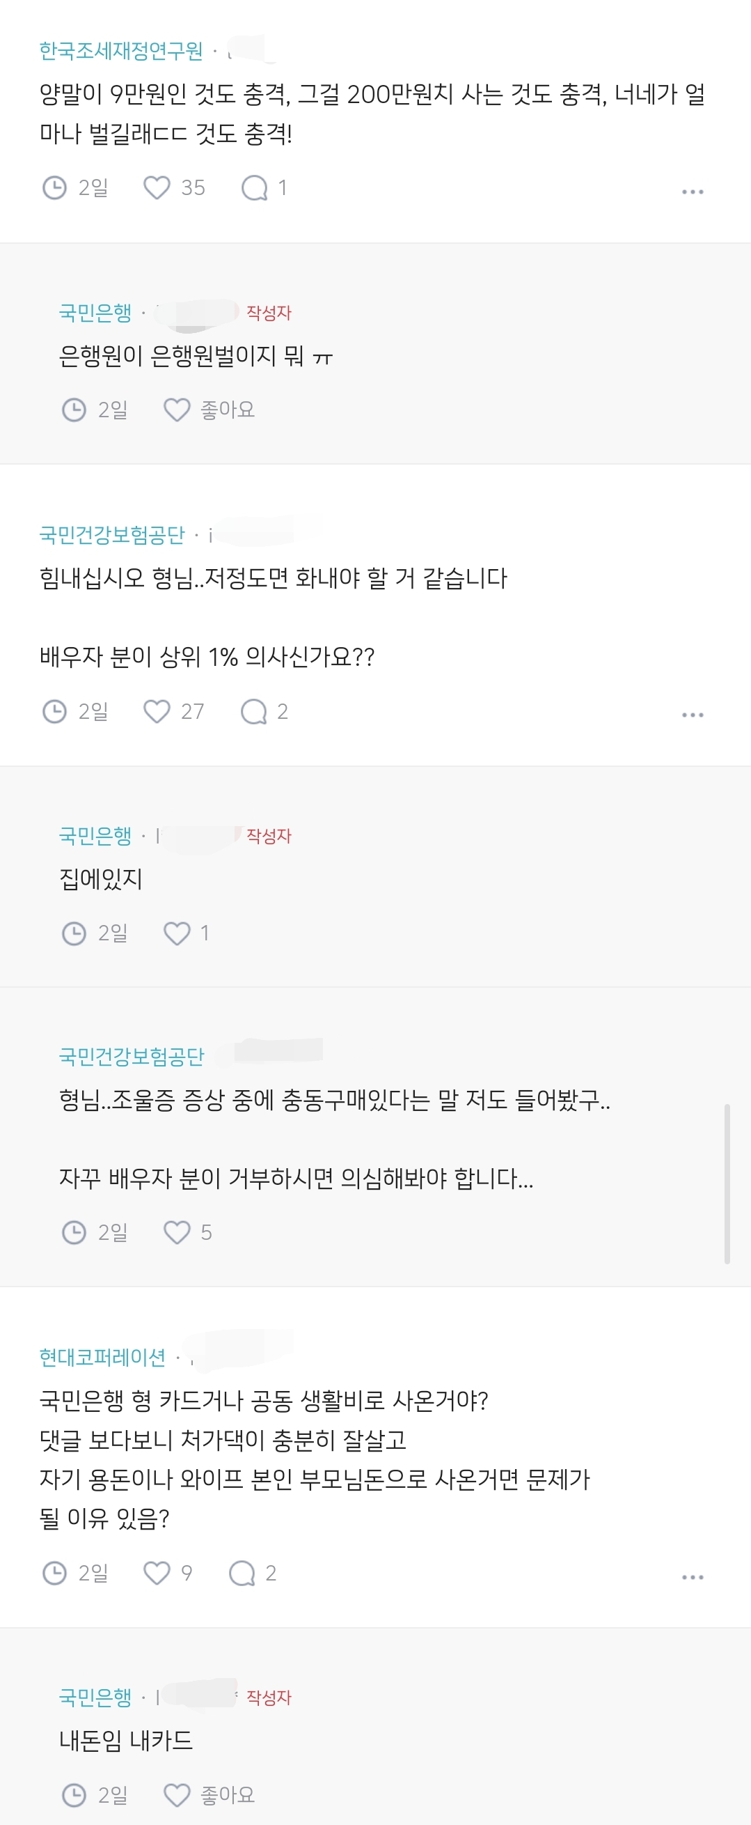The image size is (751, 1825).
Task: Like the 은행원이 은행원벌이지 reply
Action: pos(177,410)
